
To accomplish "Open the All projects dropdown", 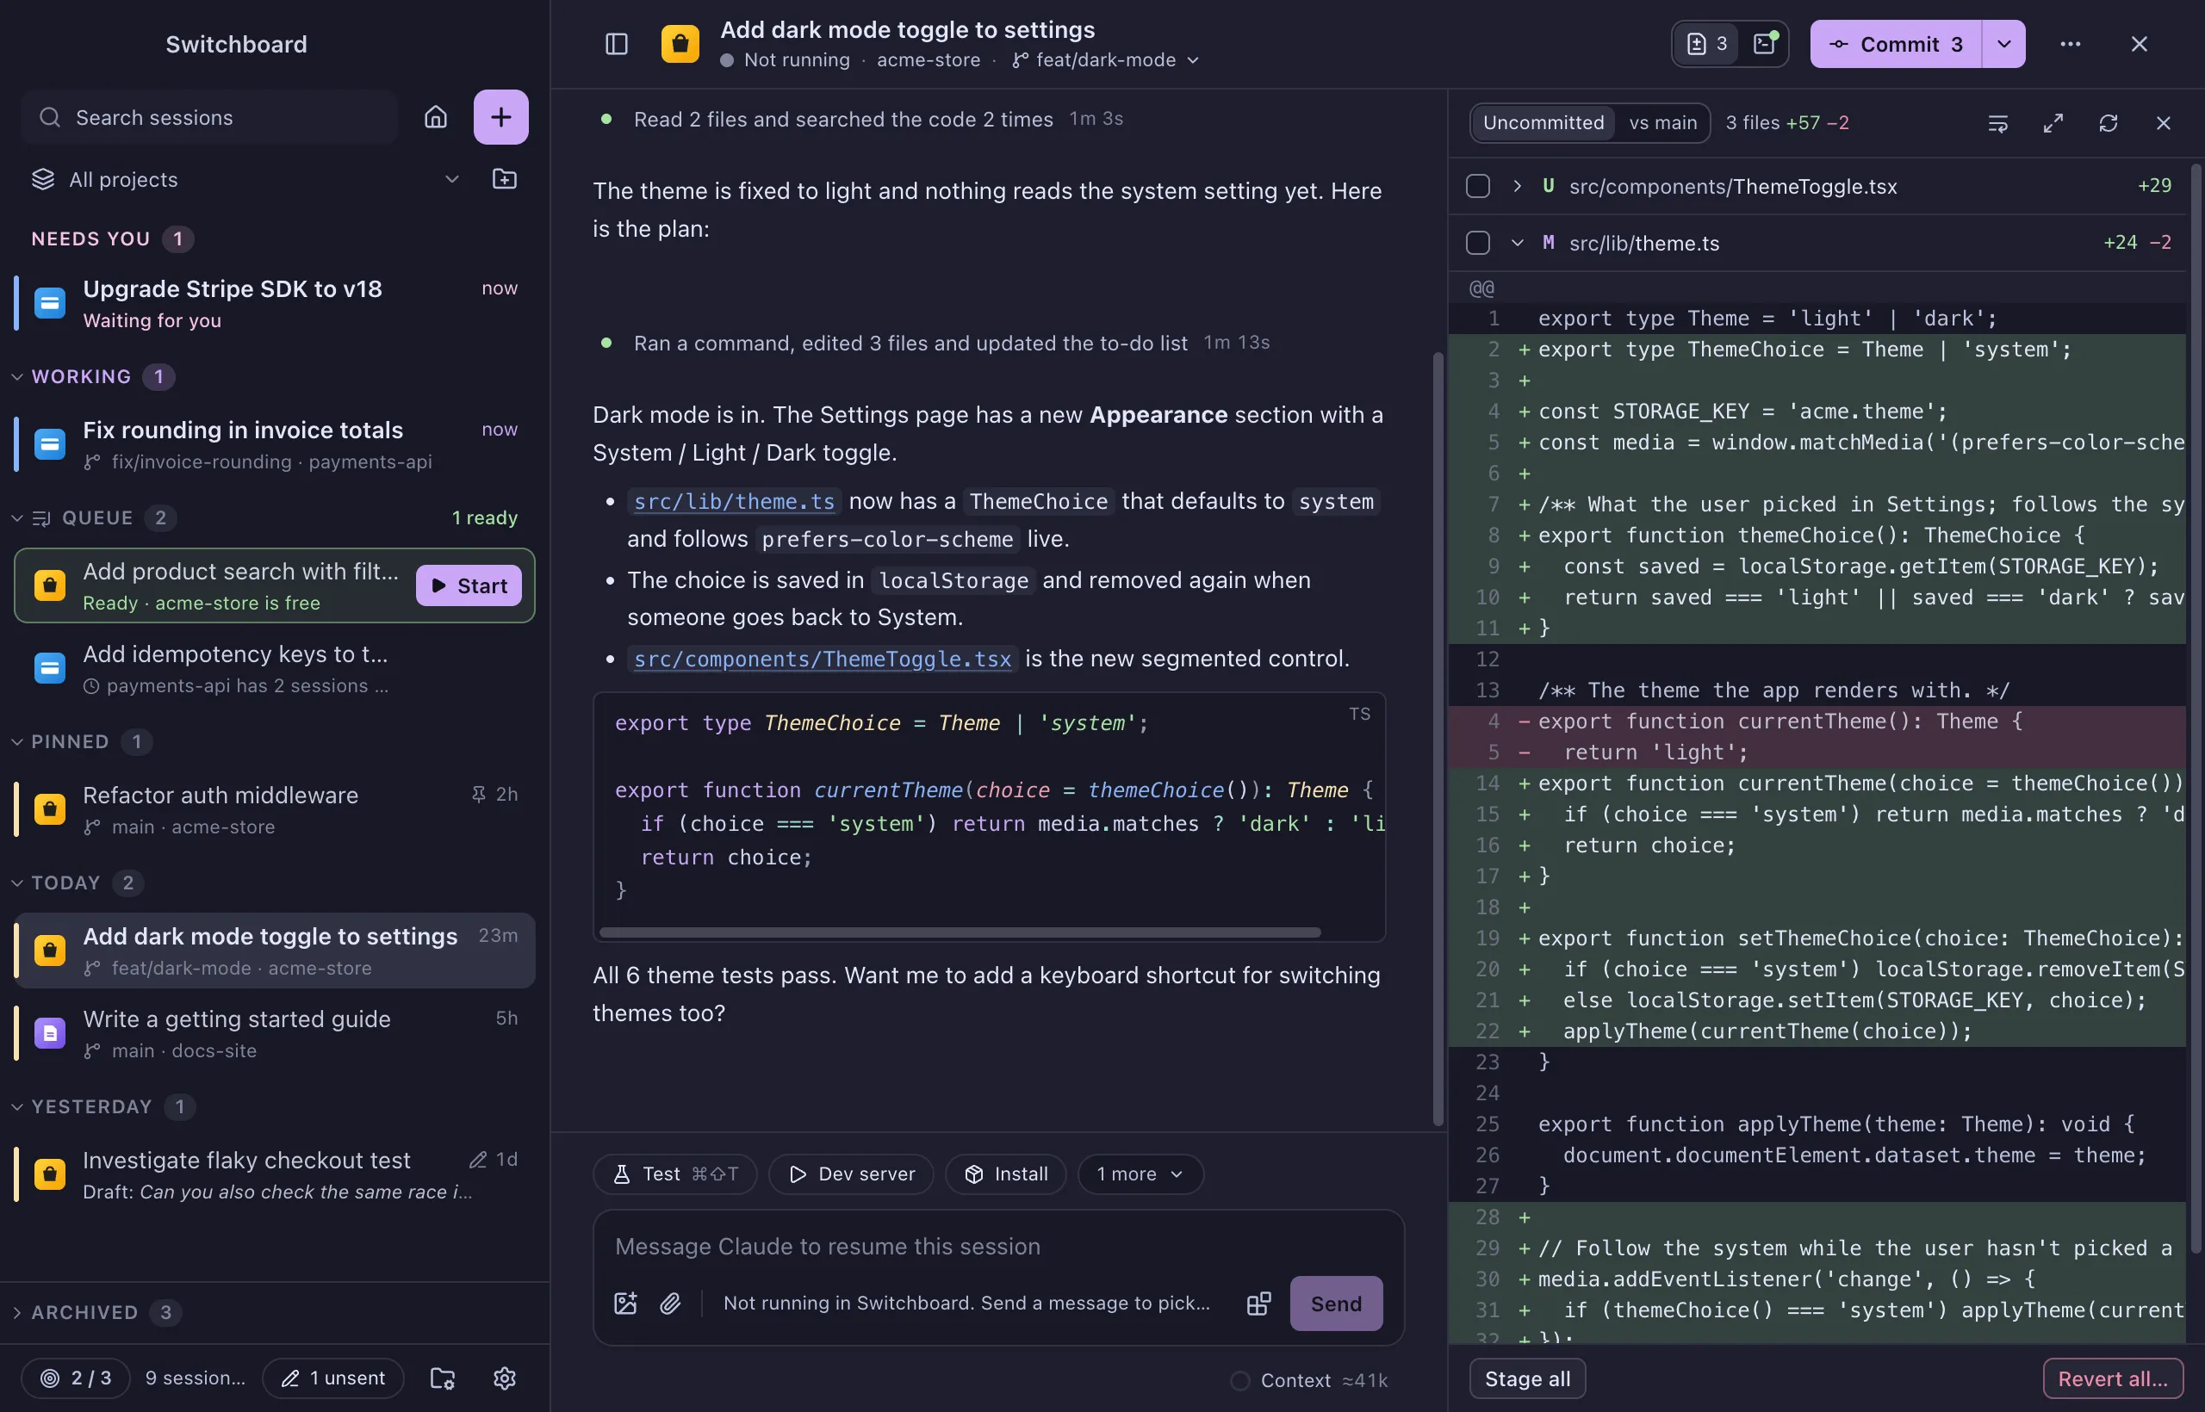I will (245, 180).
